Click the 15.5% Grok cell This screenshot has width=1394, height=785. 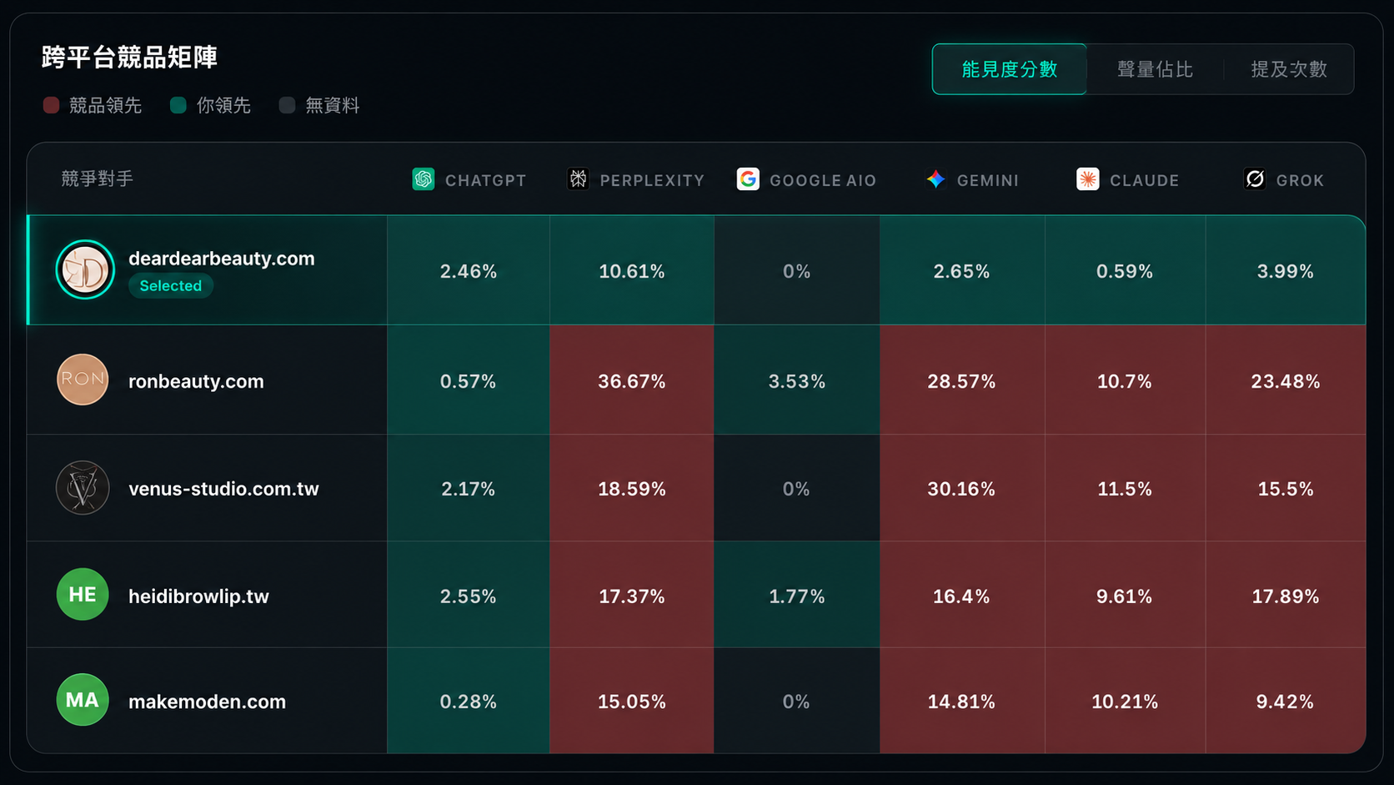coord(1286,488)
